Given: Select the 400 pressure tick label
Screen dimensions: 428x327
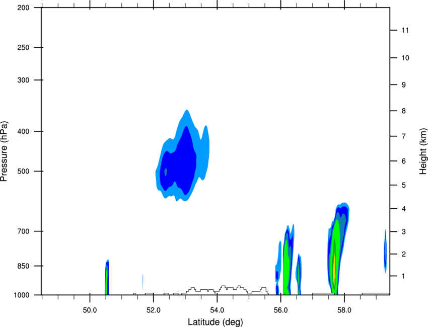Looking at the screenshot, I should click(23, 131).
